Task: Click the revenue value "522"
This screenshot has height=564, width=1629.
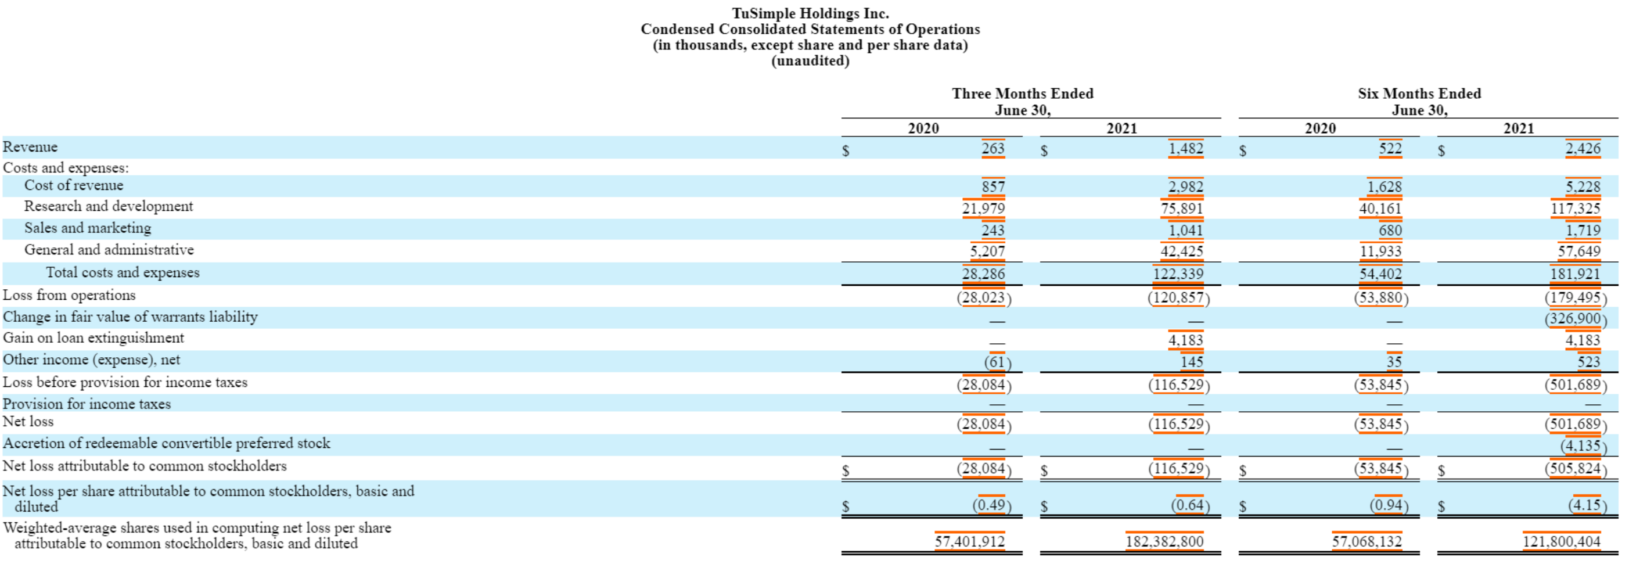Action: (1390, 149)
